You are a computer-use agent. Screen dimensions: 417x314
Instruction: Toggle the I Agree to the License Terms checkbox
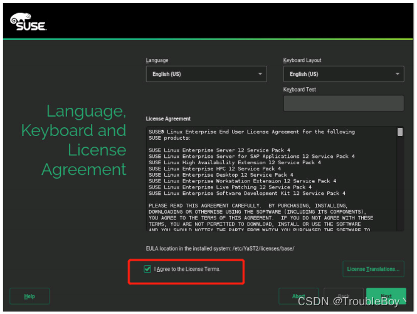point(147,269)
